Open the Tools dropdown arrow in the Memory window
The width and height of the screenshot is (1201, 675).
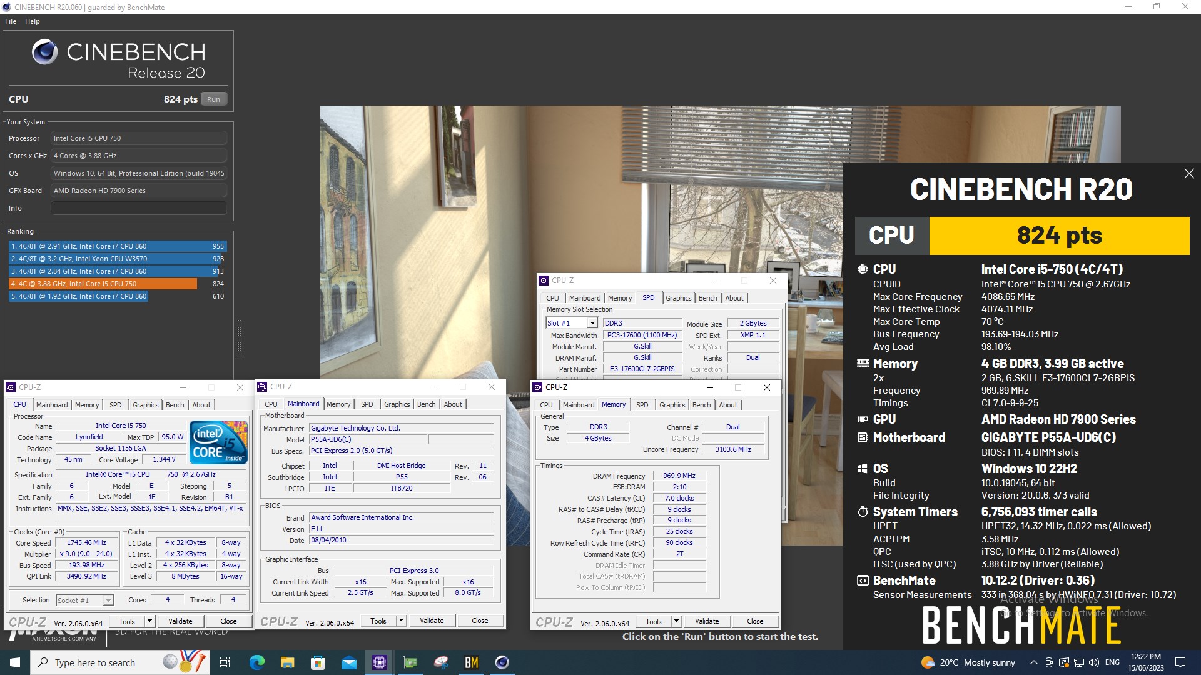click(x=676, y=621)
